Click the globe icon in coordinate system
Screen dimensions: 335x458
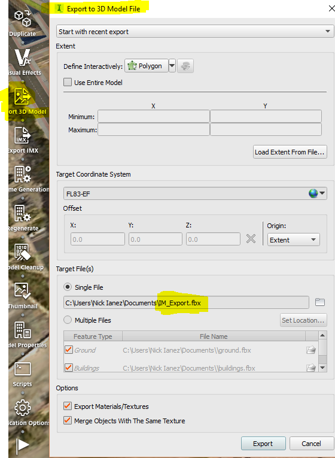(x=313, y=193)
